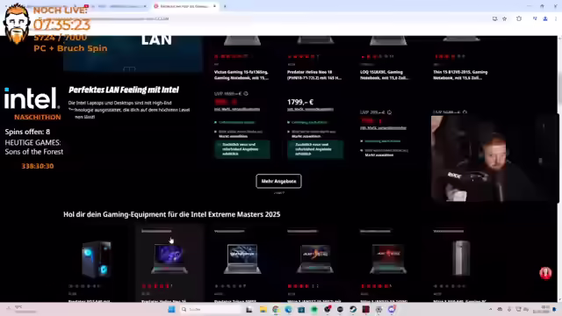Viewport: 562px width, 316px height.
Task: Click Markt auswählen under Victus Gaming notebook
Action: click(234, 136)
